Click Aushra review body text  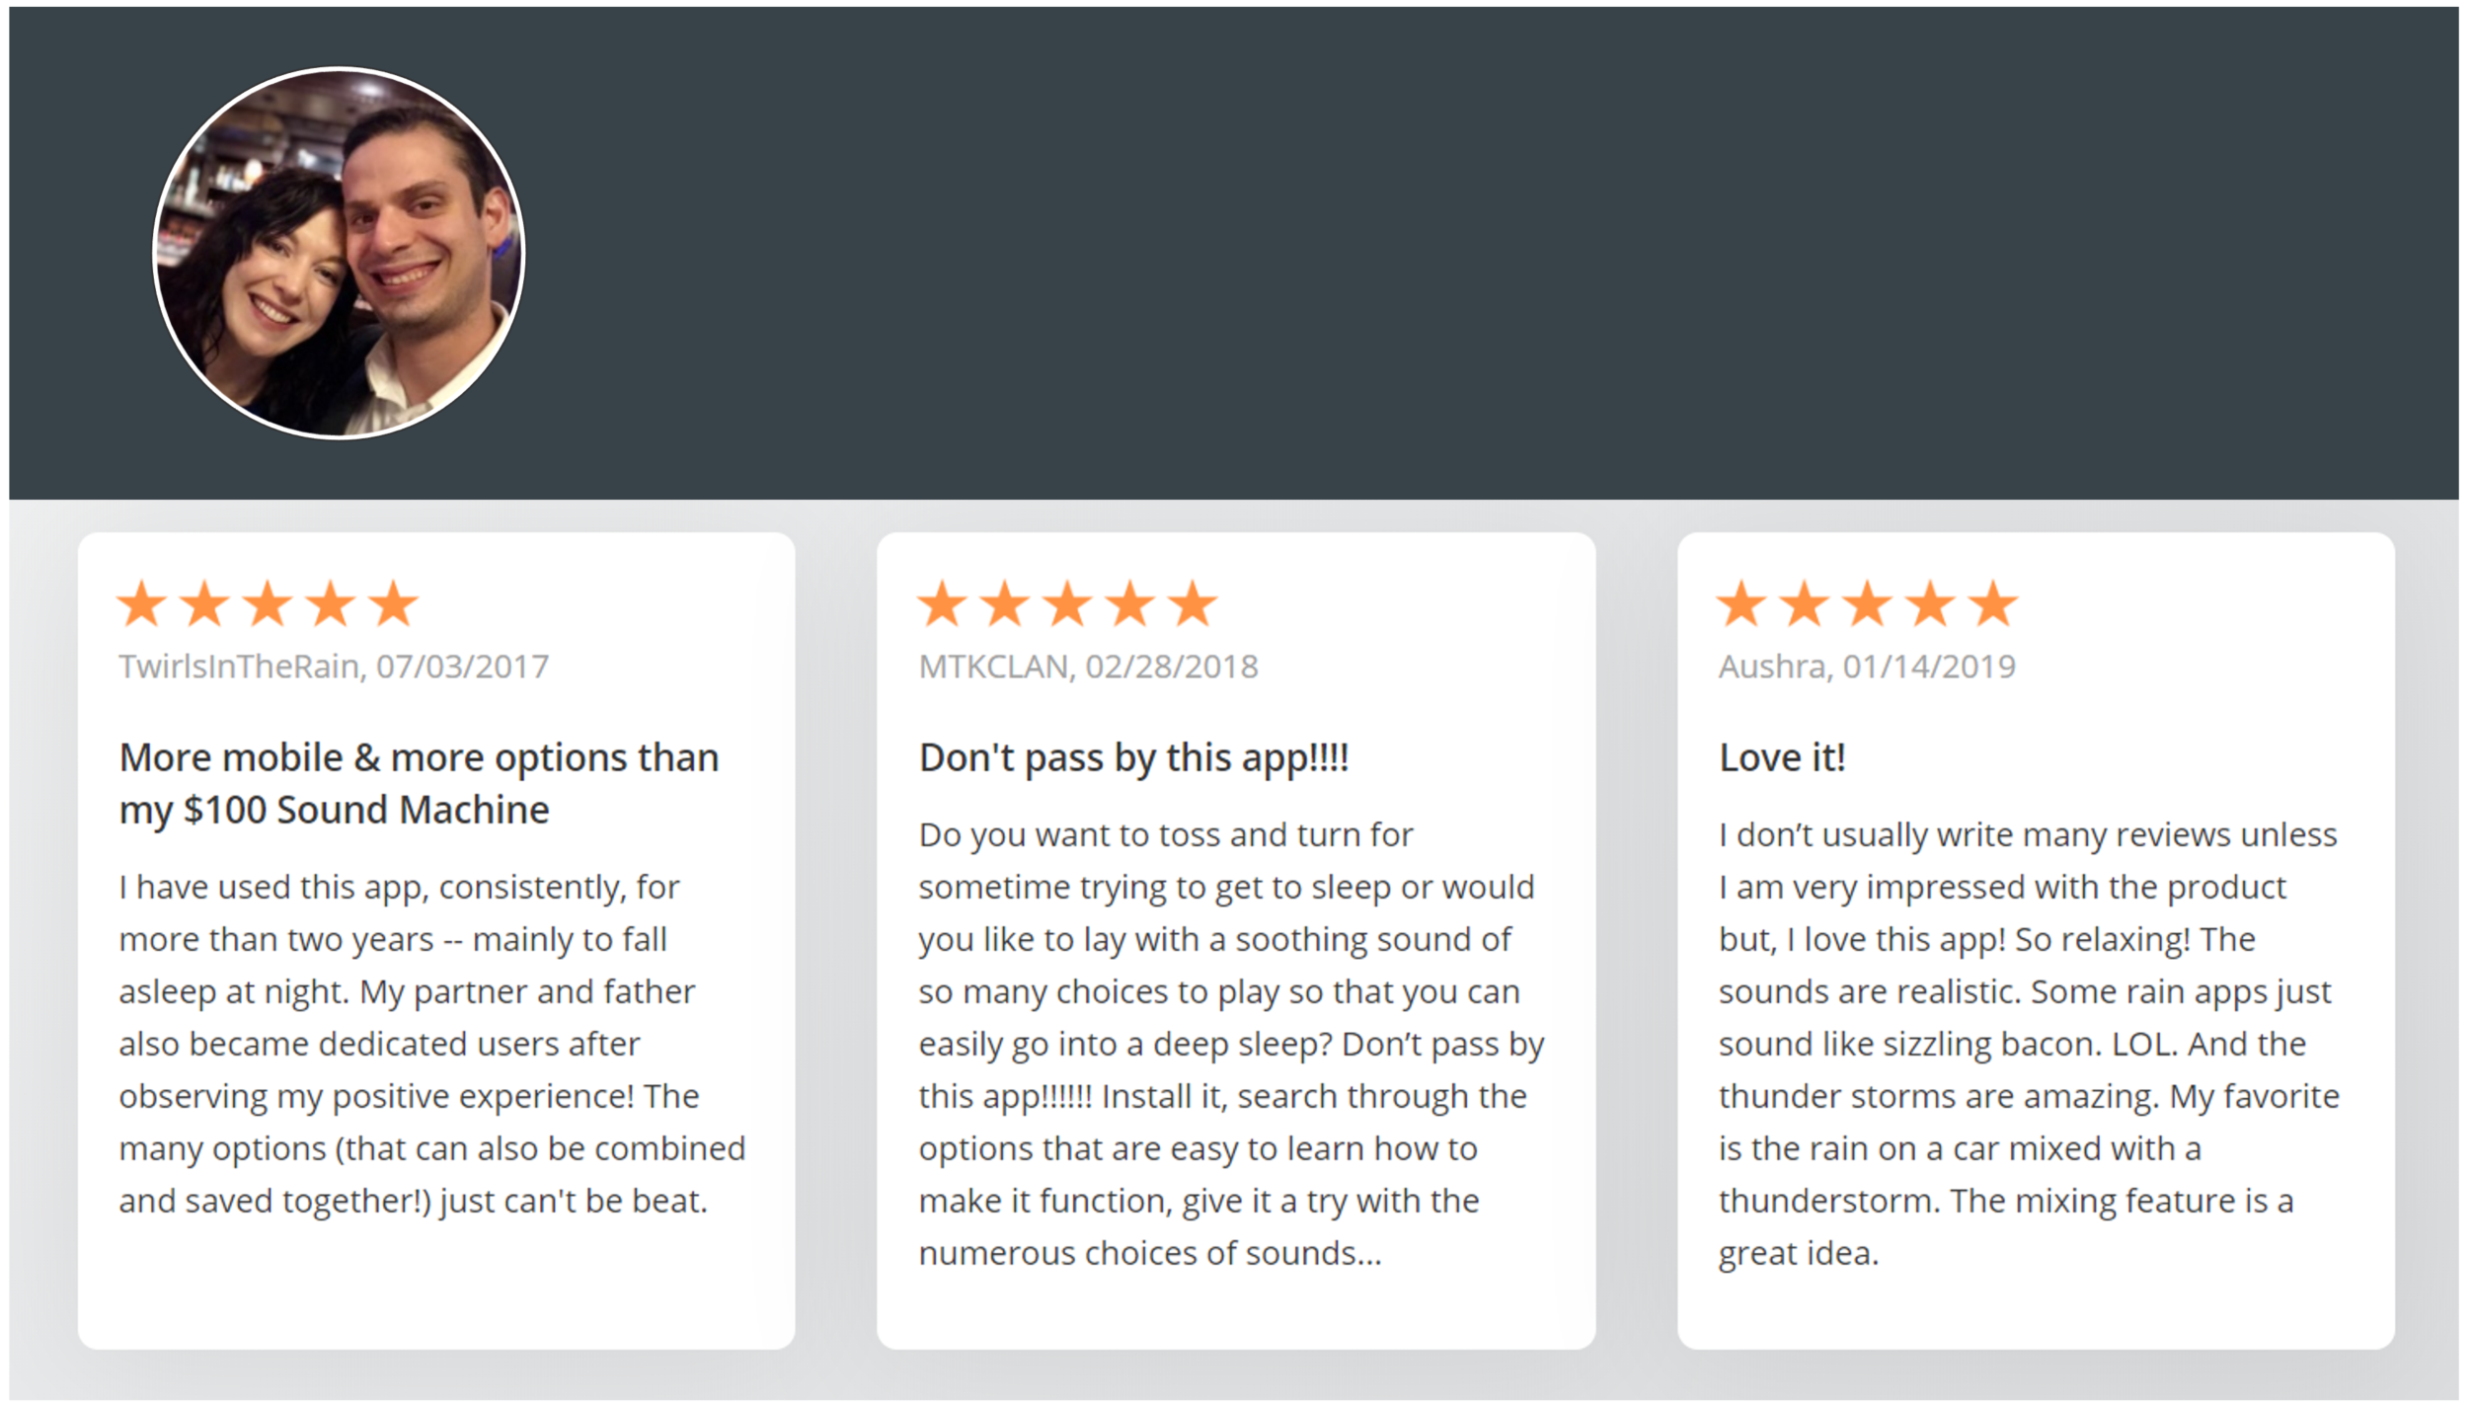(x=2029, y=1044)
